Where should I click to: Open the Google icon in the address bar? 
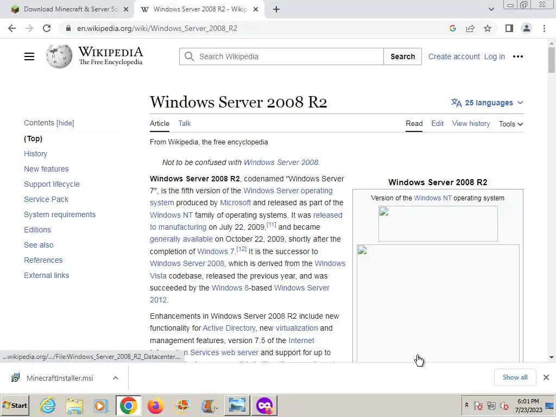[452, 28]
